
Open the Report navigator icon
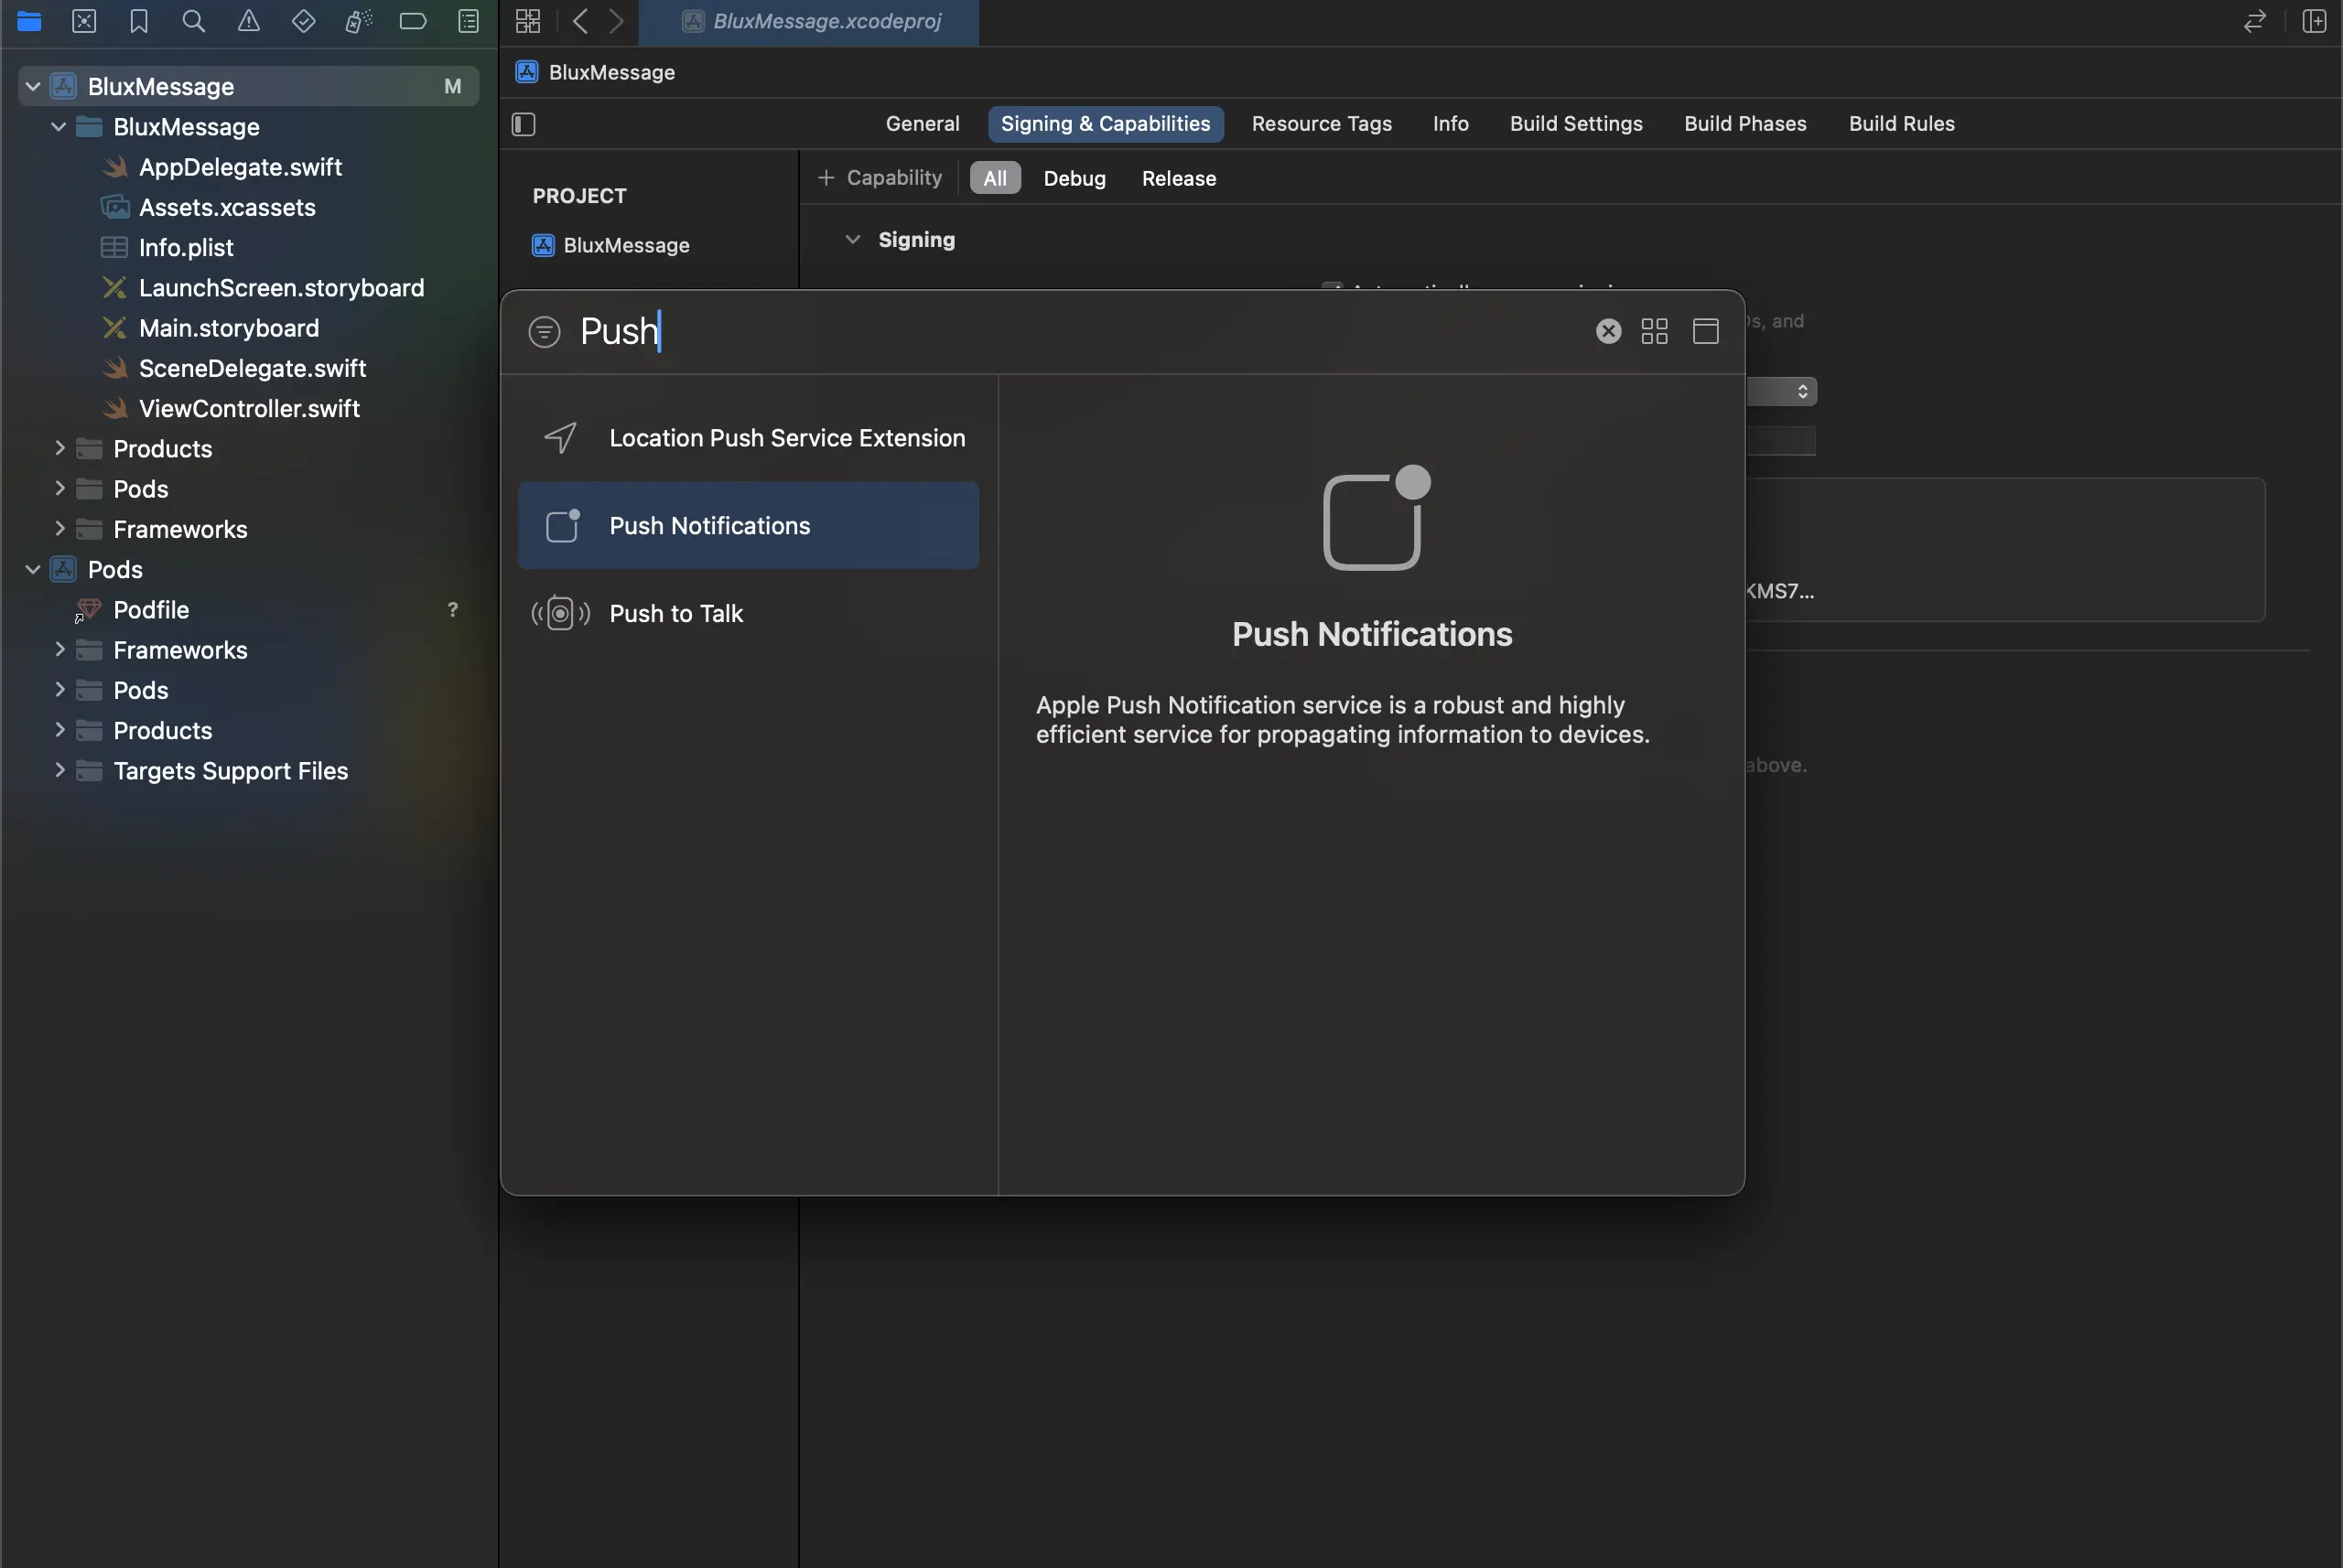469,21
